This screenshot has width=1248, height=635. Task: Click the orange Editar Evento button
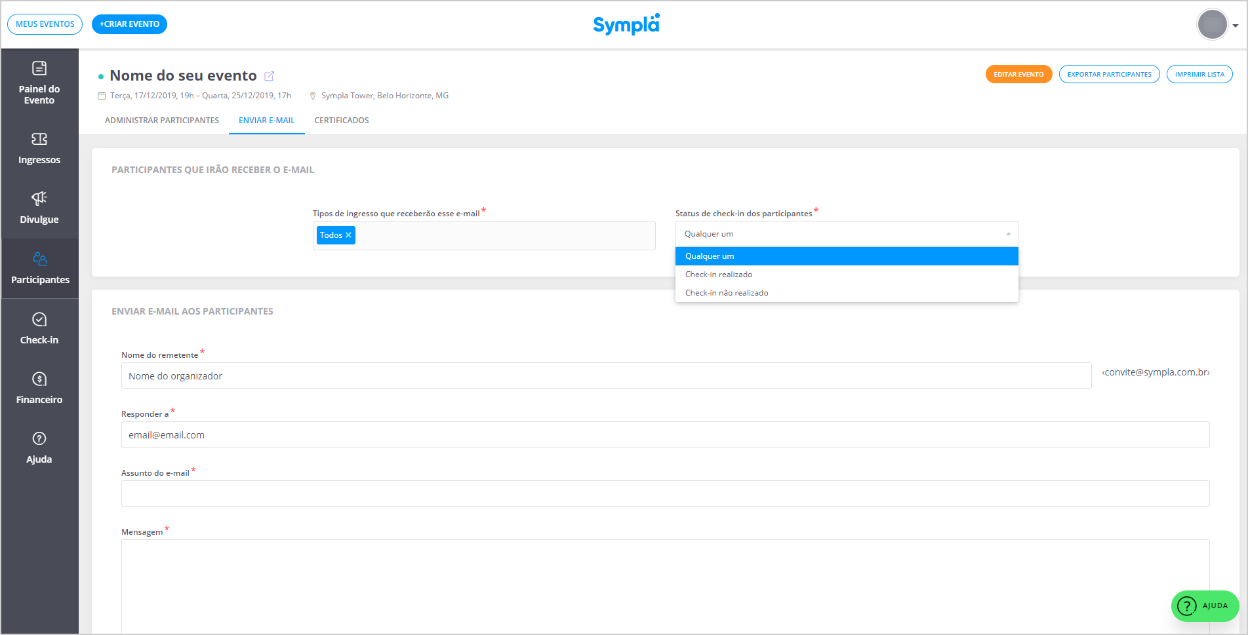click(x=1018, y=75)
